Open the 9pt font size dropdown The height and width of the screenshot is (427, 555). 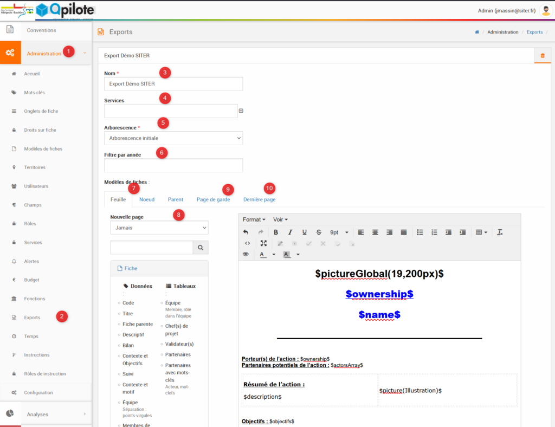click(339, 232)
